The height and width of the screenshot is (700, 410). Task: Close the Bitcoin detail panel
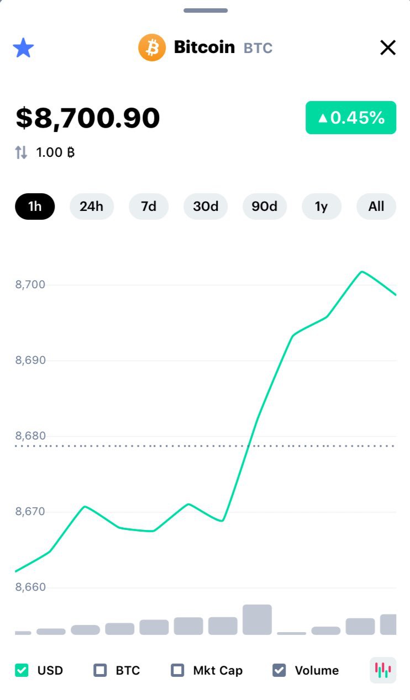(388, 48)
